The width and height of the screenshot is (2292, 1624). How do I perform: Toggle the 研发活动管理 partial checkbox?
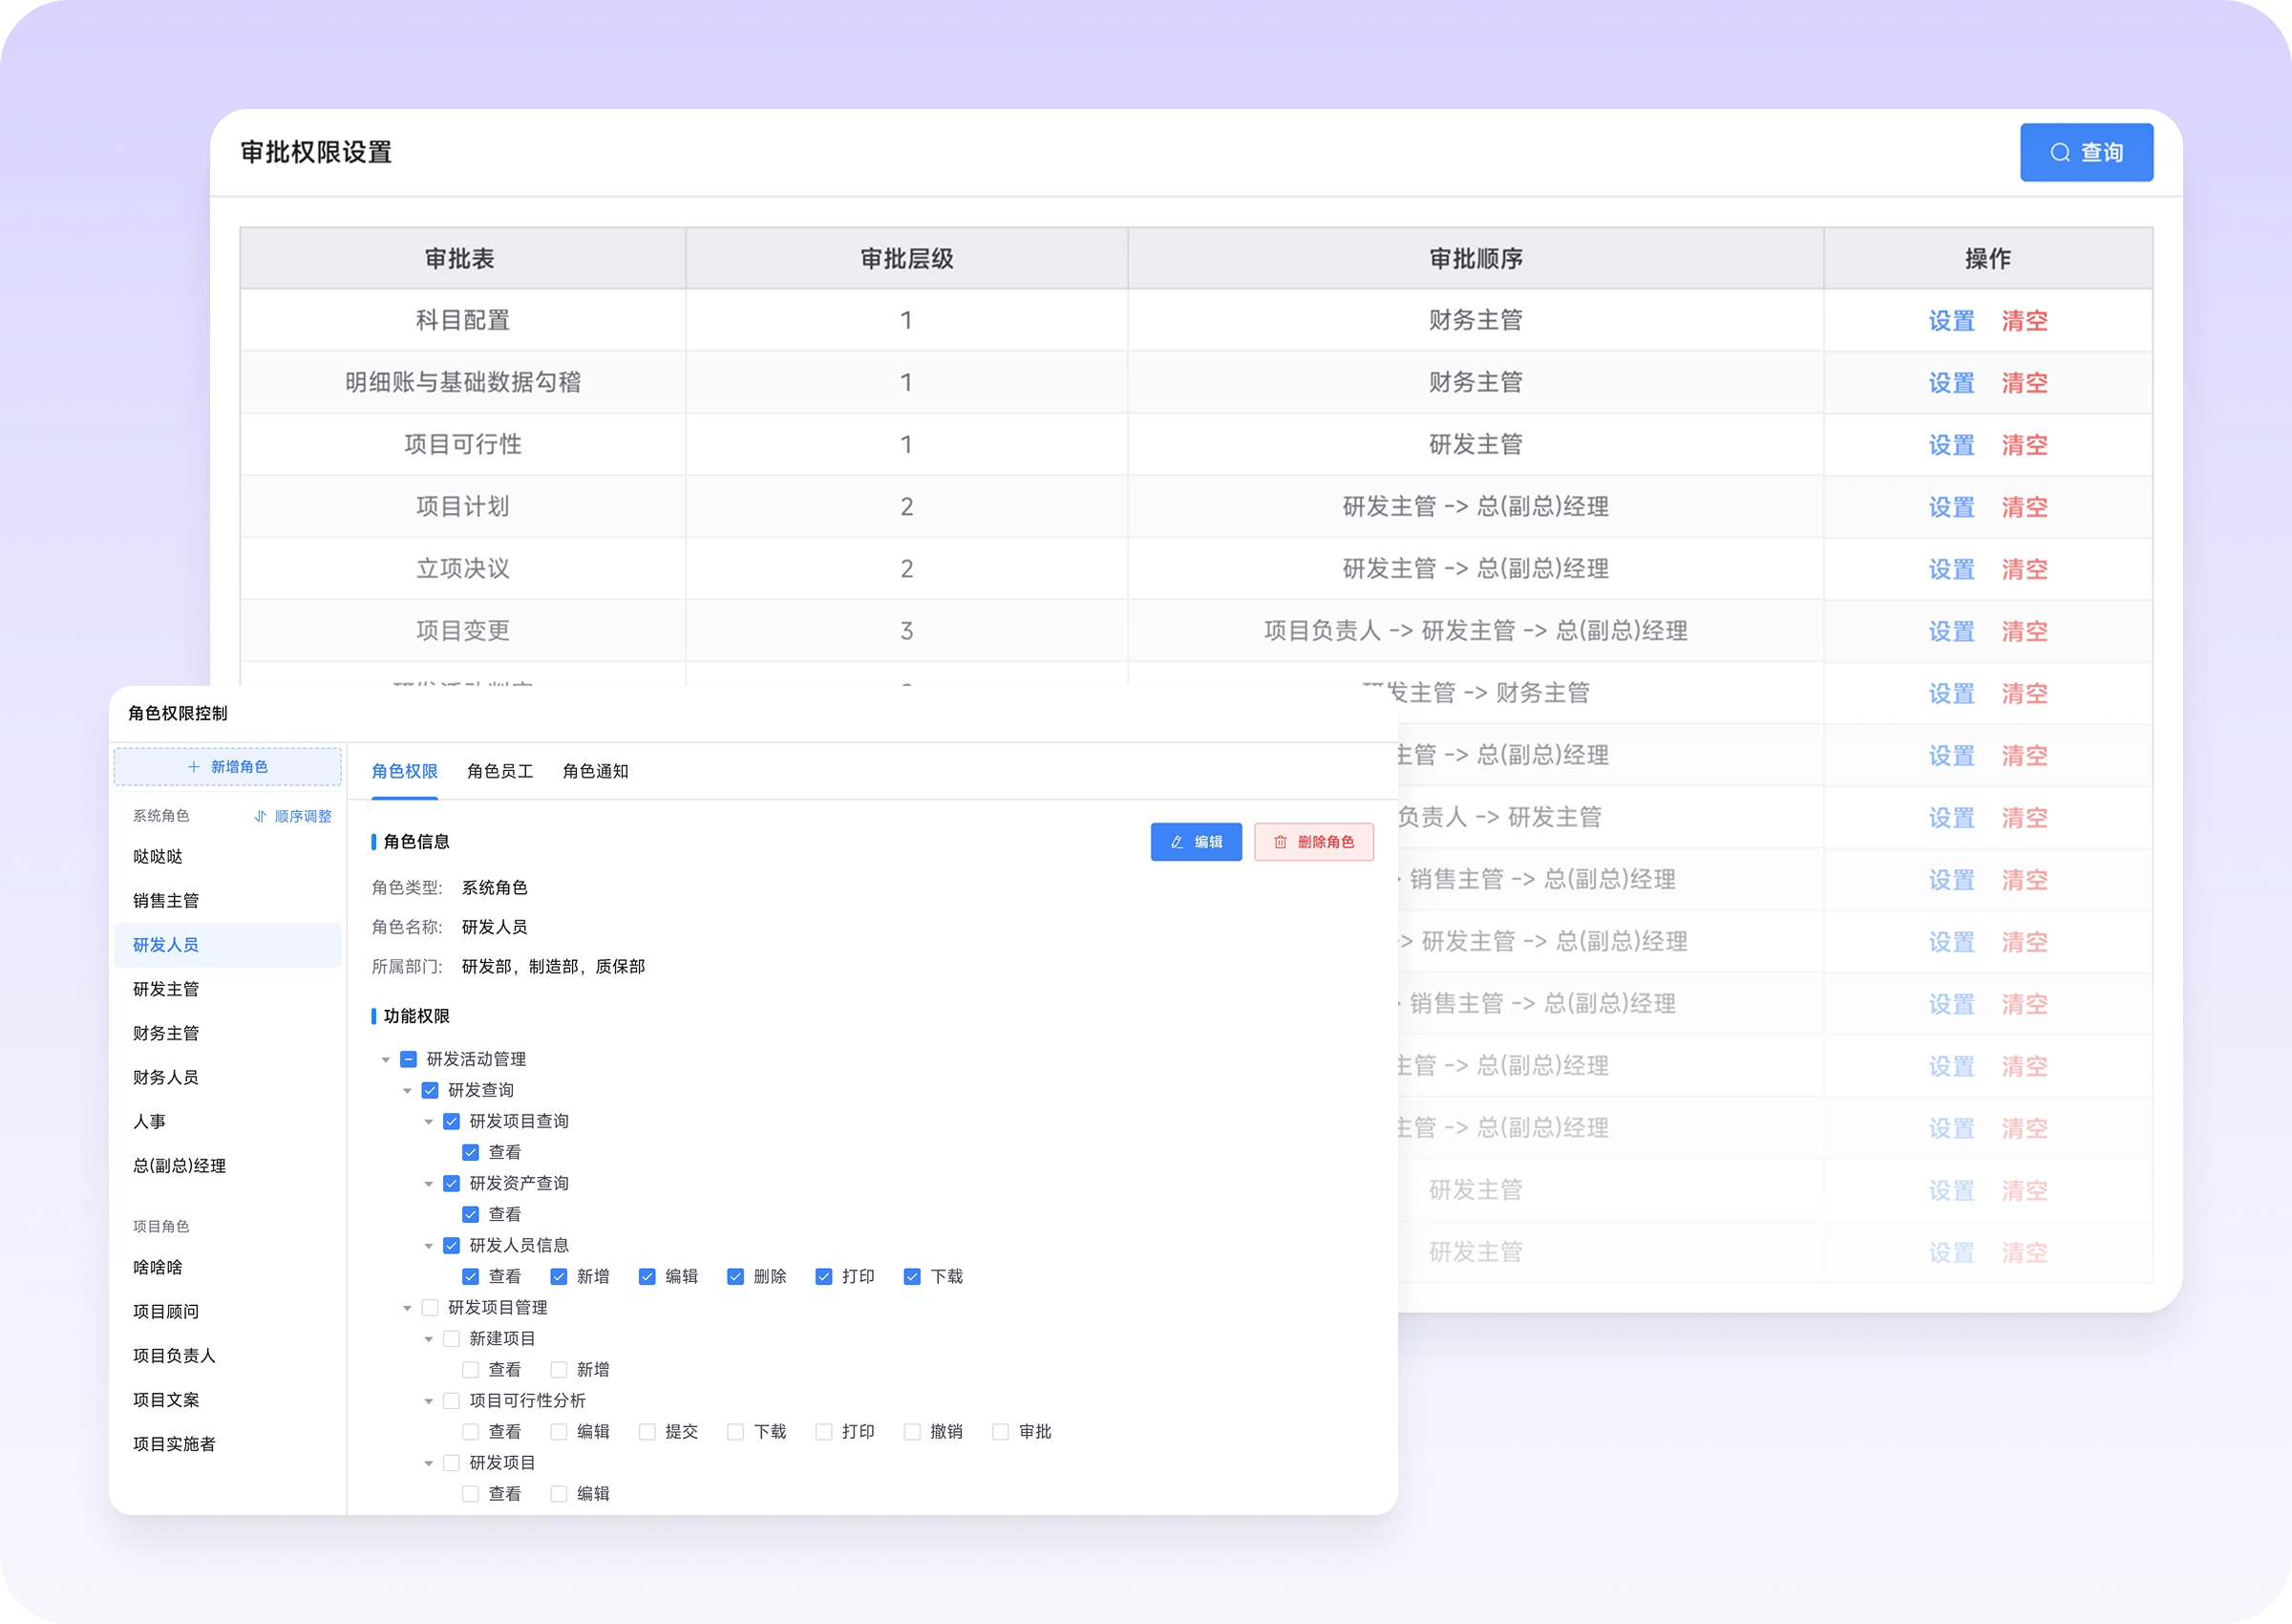coord(408,1059)
